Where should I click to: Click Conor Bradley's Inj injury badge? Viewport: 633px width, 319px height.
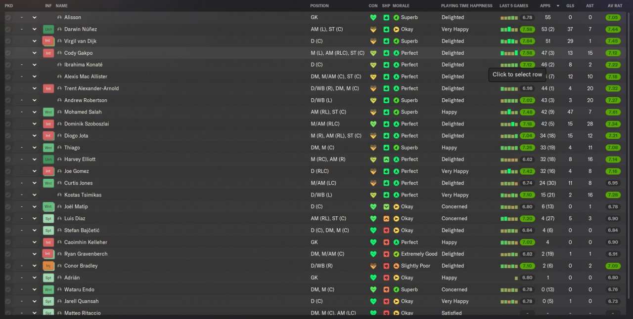click(48, 266)
